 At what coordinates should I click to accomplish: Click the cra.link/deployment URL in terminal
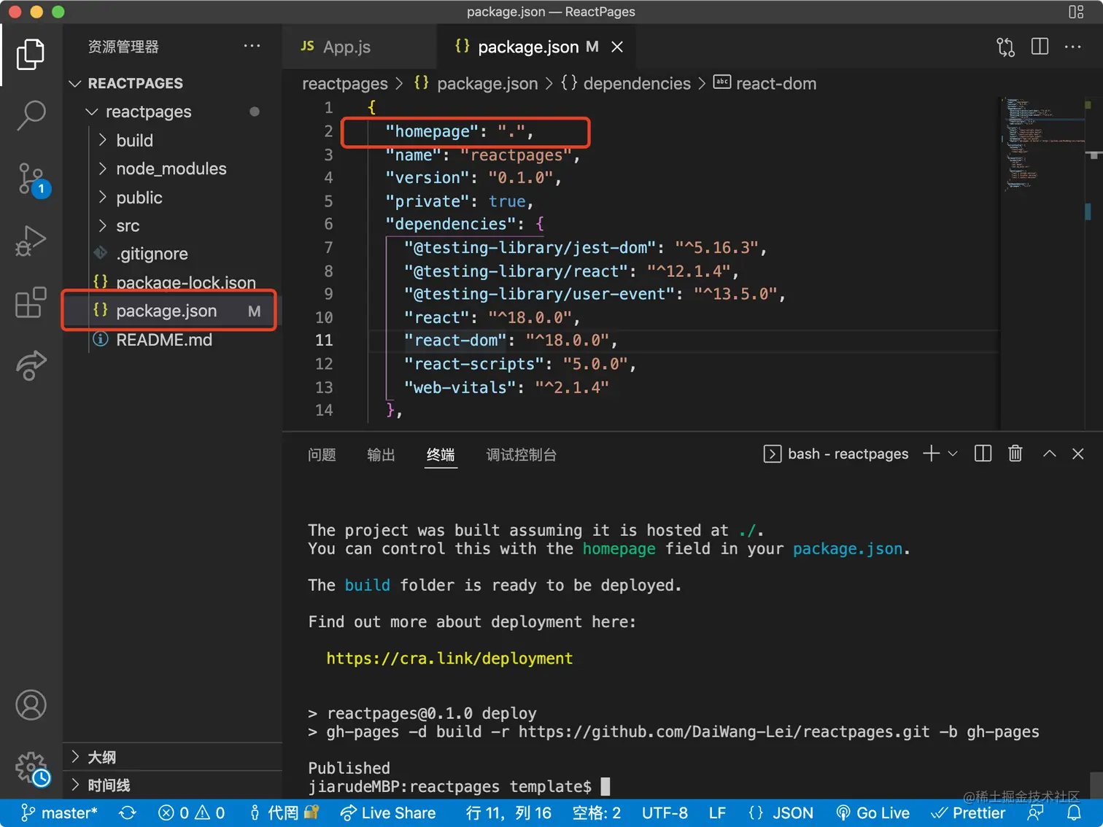coord(449,659)
